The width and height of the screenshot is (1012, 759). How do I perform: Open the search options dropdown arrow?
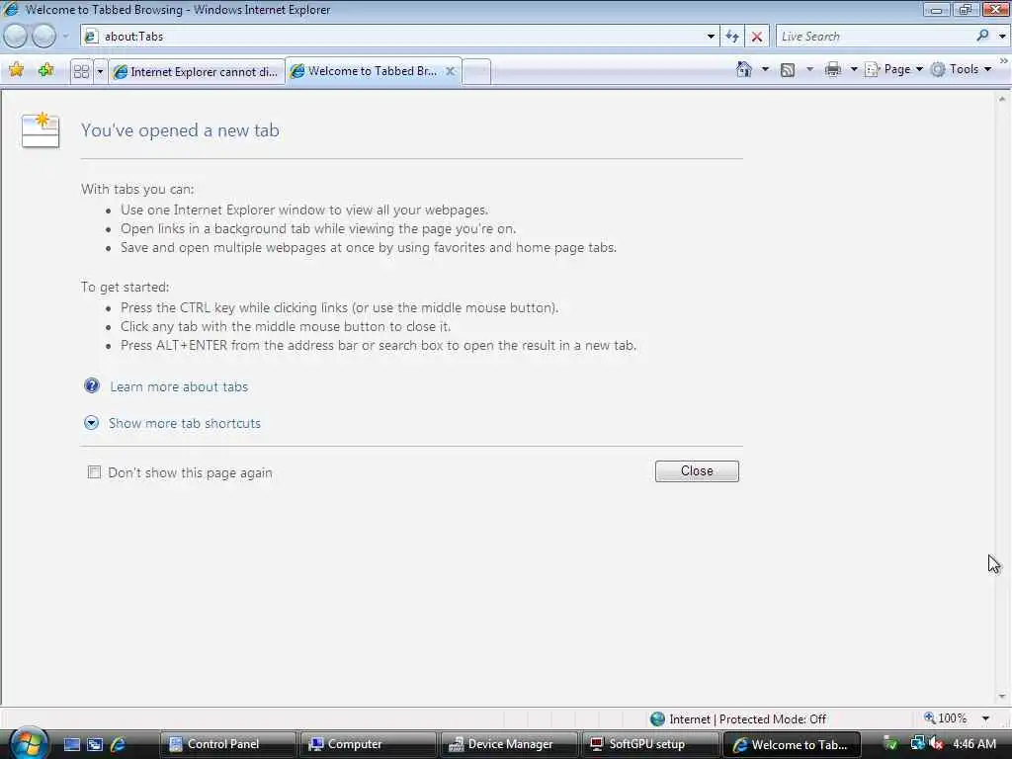1002,37
